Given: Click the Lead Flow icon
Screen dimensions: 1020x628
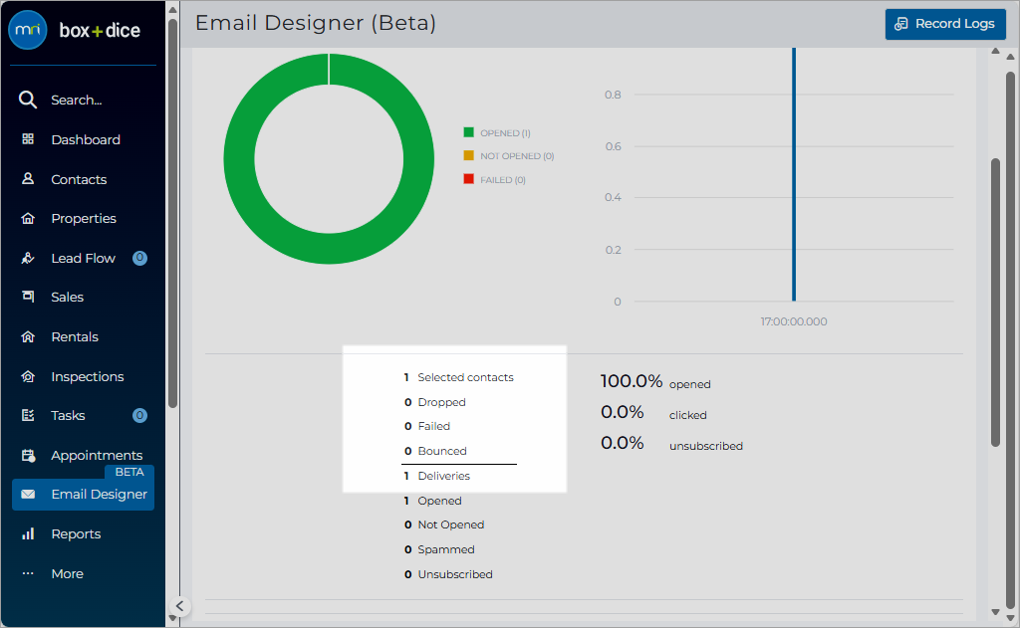Looking at the screenshot, I should [28, 258].
